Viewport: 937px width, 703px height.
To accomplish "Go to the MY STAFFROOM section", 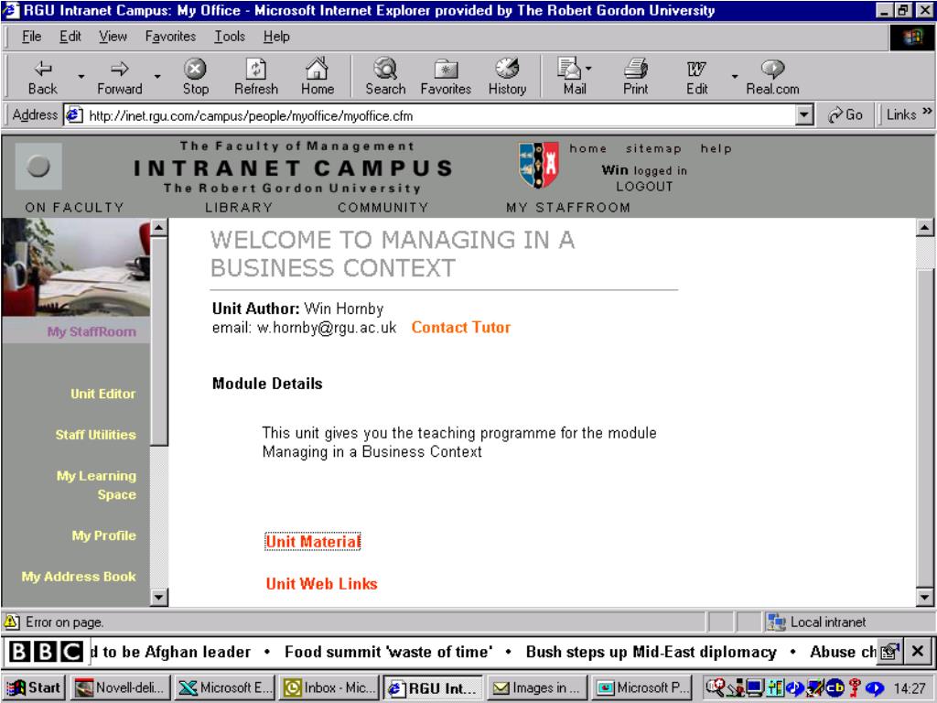I will [568, 208].
